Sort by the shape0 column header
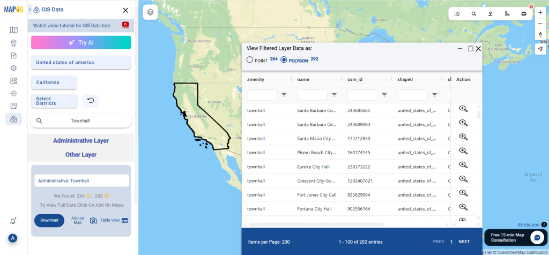This screenshot has width=549, height=255. coord(405,79)
